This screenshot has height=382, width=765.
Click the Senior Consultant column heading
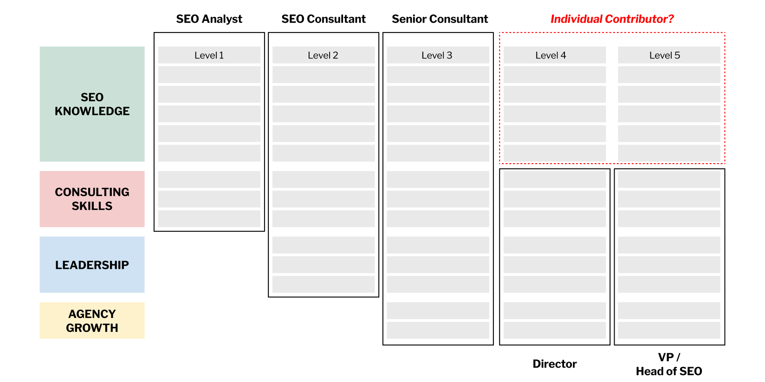[x=440, y=19]
